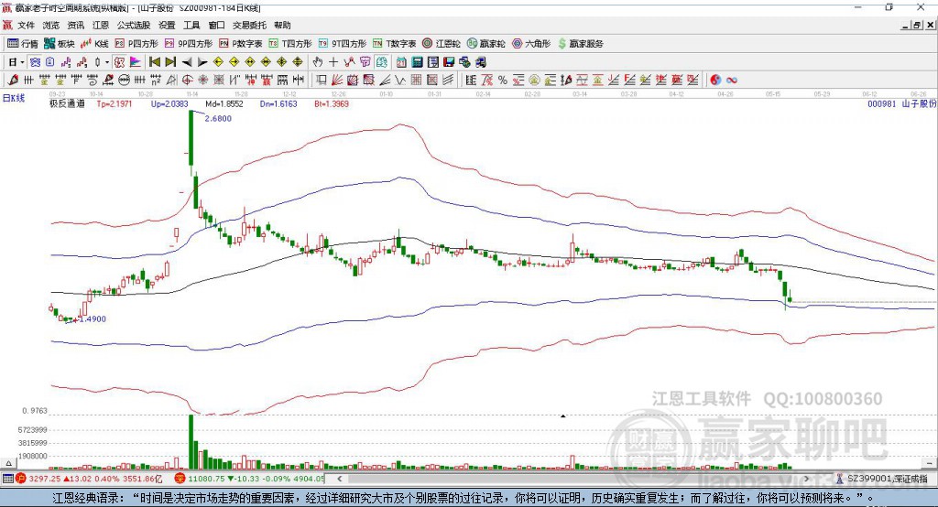The image size is (938, 507).
Task: Select the hand pan tool
Action: pos(318,62)
